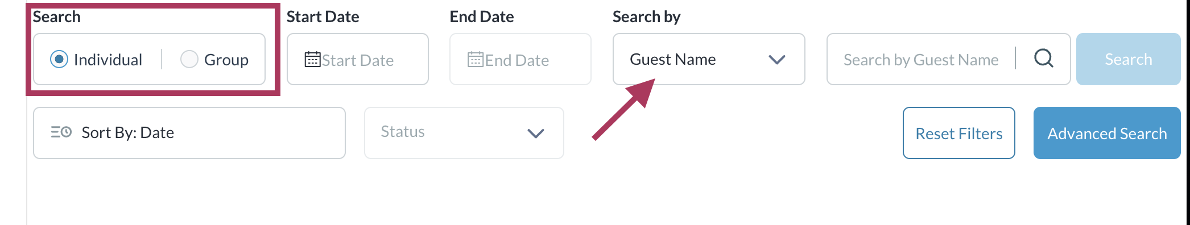Open the Sort By: Date selector

pos(189,133)
